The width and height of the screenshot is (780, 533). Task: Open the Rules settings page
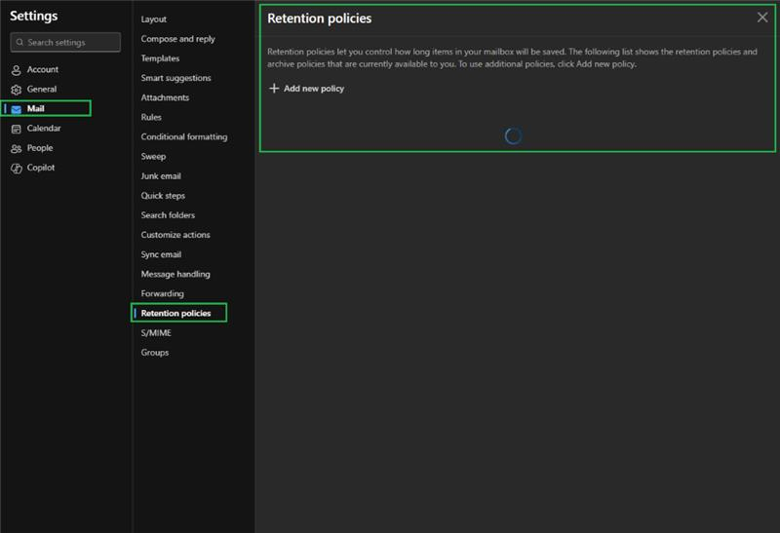pyautogui.click(x=151, y=117)
